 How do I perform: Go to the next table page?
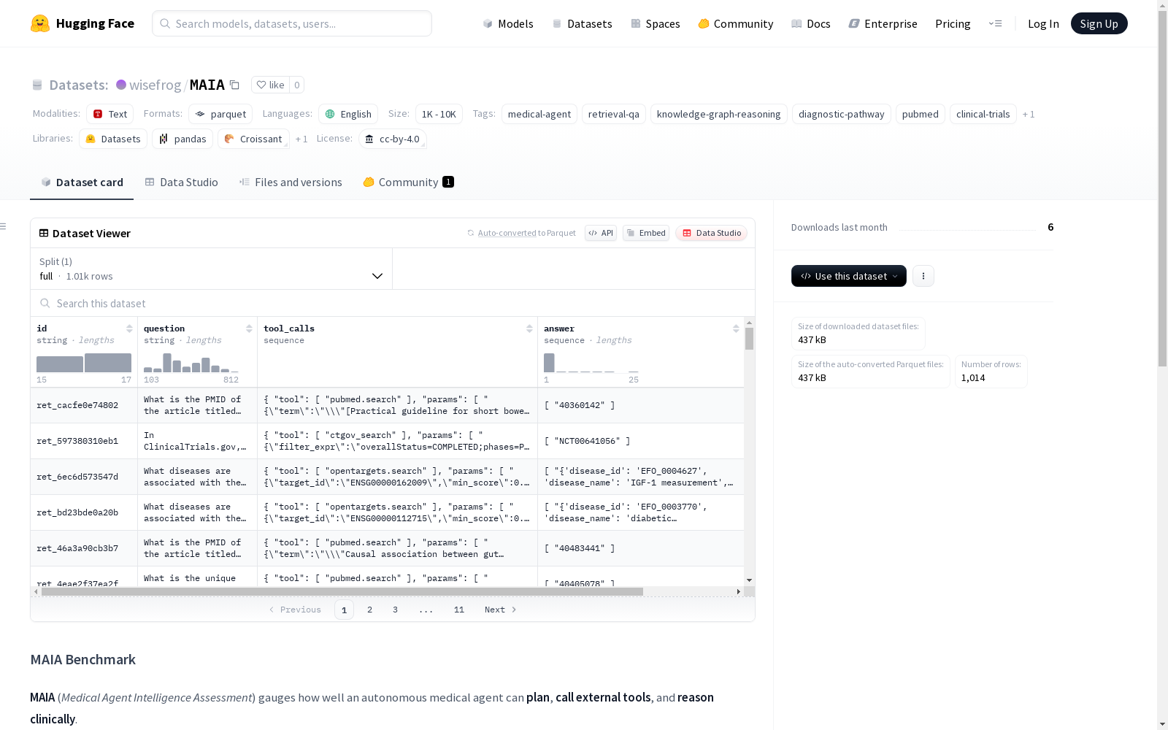click(500, 610)
